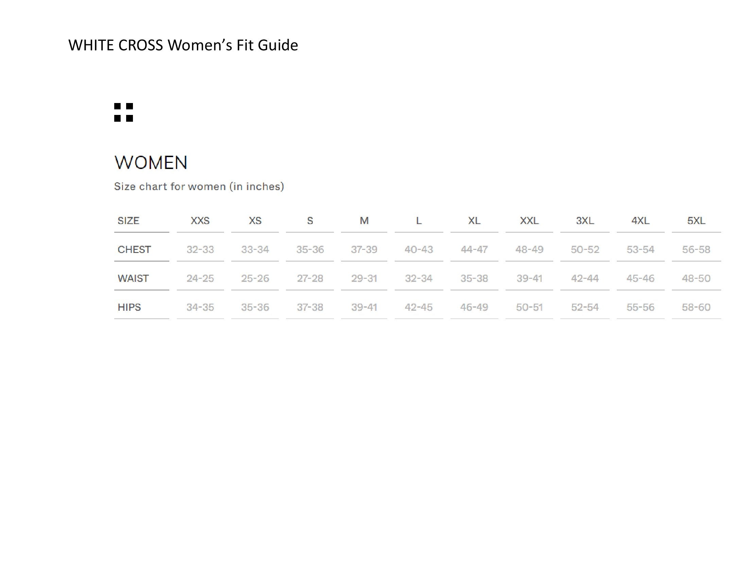Select the XL size column header
The image size is (748, 578).
(x=474, y=221)
